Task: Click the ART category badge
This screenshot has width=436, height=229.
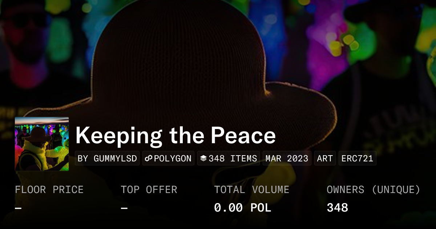Action: click(325, 158)
